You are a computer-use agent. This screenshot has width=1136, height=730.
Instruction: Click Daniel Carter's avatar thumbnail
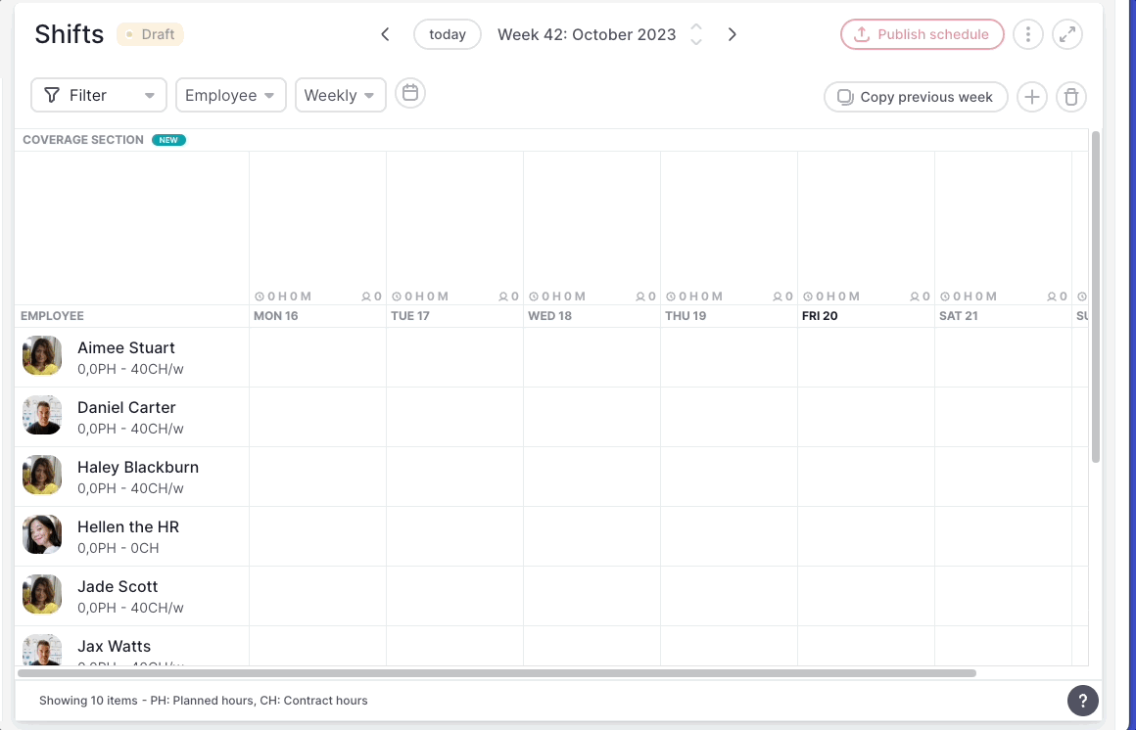pos(42,416)
